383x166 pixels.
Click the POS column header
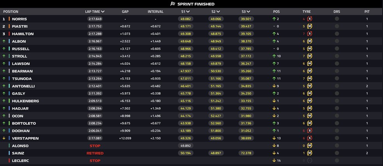point(276,12)
